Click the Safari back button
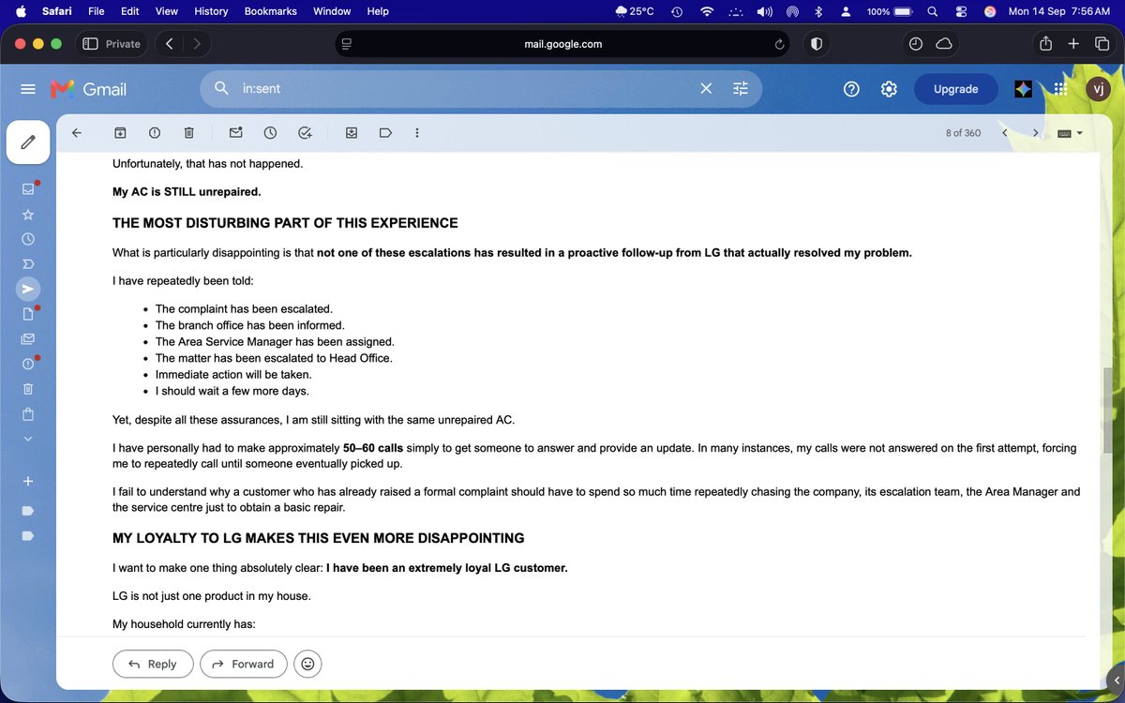This screenshot has width=1125, height=703. click(169, 43)
